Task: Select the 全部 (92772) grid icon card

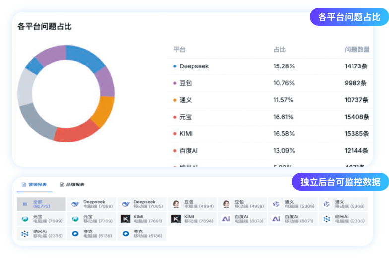Action: [x=41, y=204]
